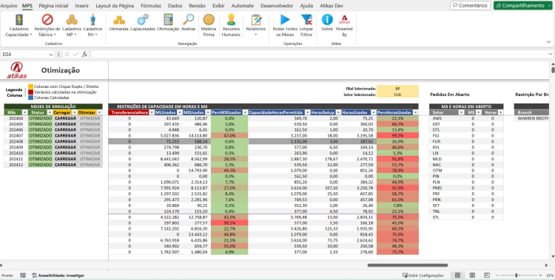Switch to Page Break Preview icon
This screenshot has width=555, height=280.
487,275
